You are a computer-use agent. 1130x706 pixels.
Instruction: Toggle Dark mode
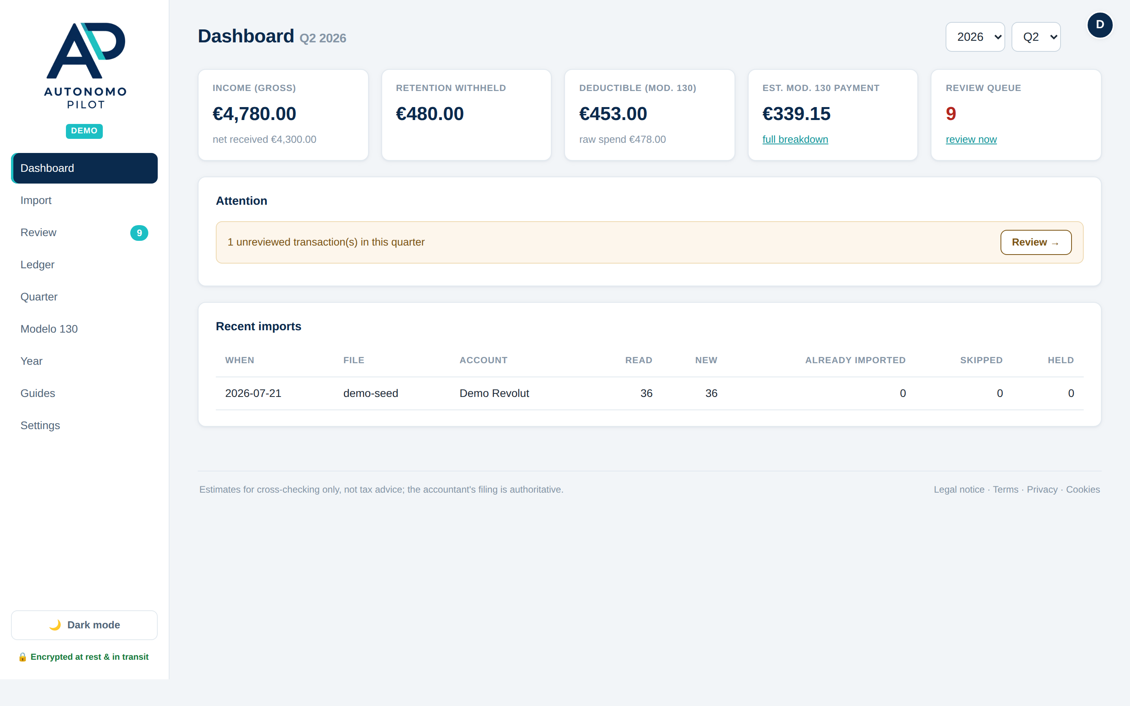tap(84, 625)
